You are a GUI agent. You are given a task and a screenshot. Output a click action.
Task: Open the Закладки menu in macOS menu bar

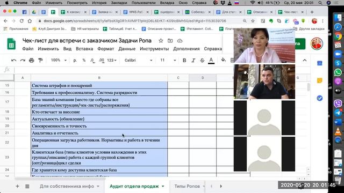(x=119, y=3)
